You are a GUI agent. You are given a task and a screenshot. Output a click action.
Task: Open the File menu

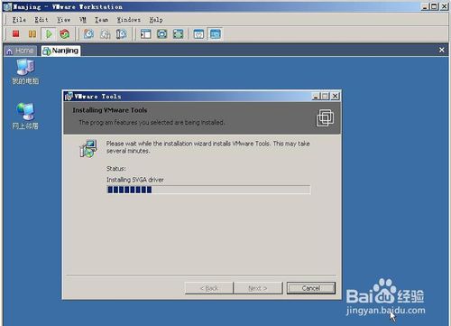(x=19, y=20)
